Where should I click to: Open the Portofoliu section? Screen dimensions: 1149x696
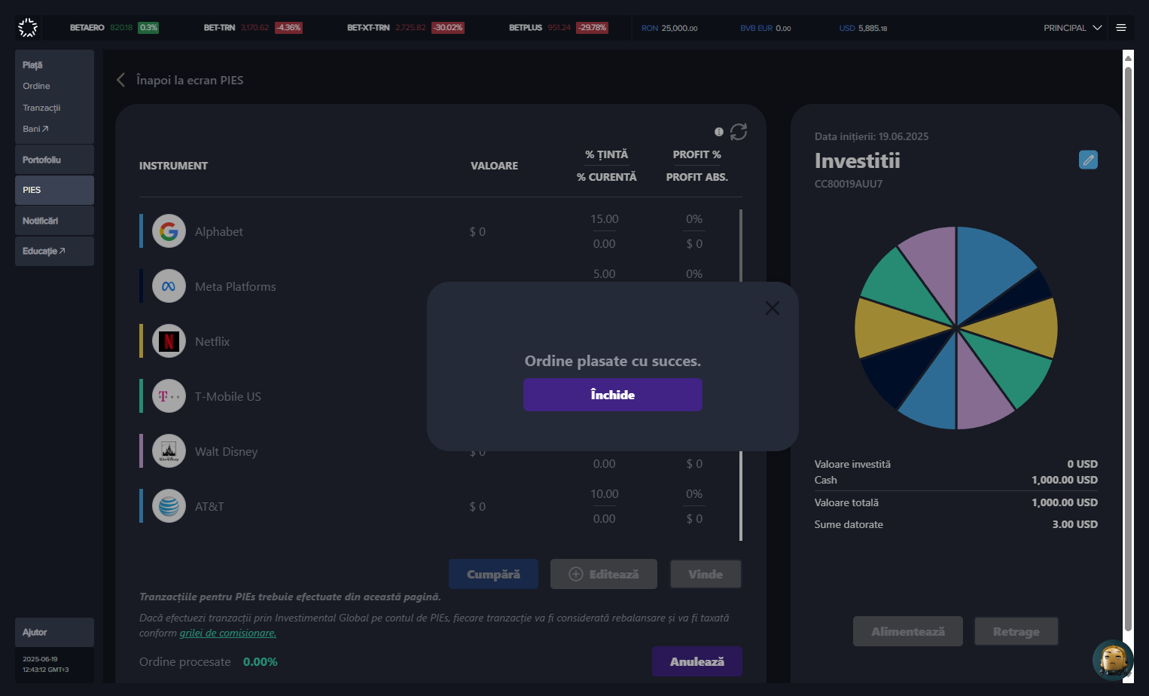pos(54,160)
